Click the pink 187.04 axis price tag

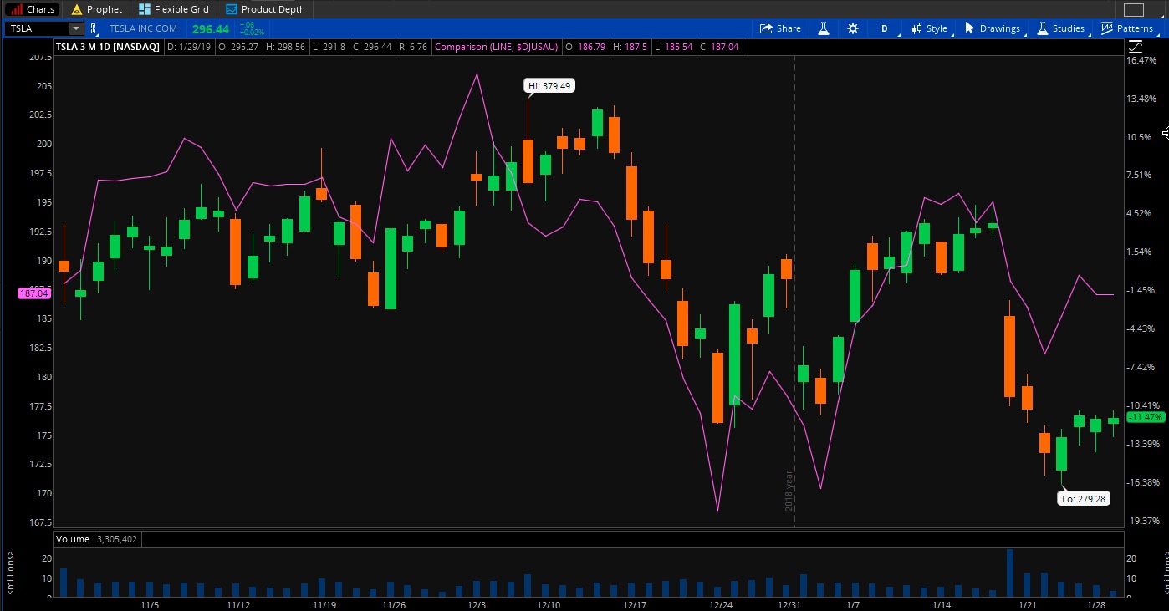tap(34, 293)
